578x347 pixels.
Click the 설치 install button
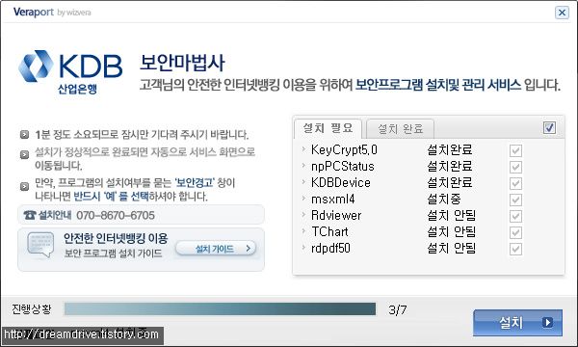(517, 323)
